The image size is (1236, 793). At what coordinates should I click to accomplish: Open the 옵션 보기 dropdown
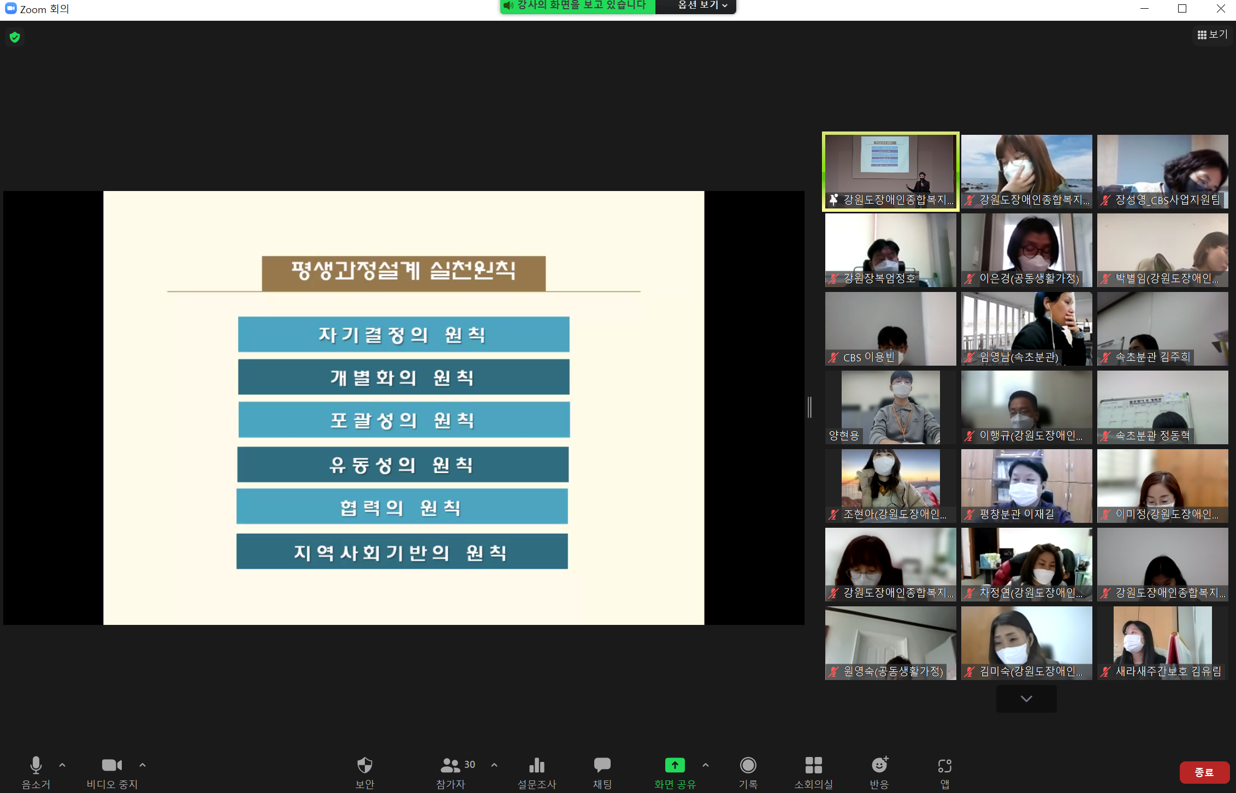(702, 5)
